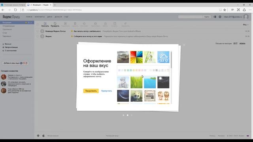Open reading view icon in address bar
This screenshot has width=253, height=142.
tap(220, 10)
